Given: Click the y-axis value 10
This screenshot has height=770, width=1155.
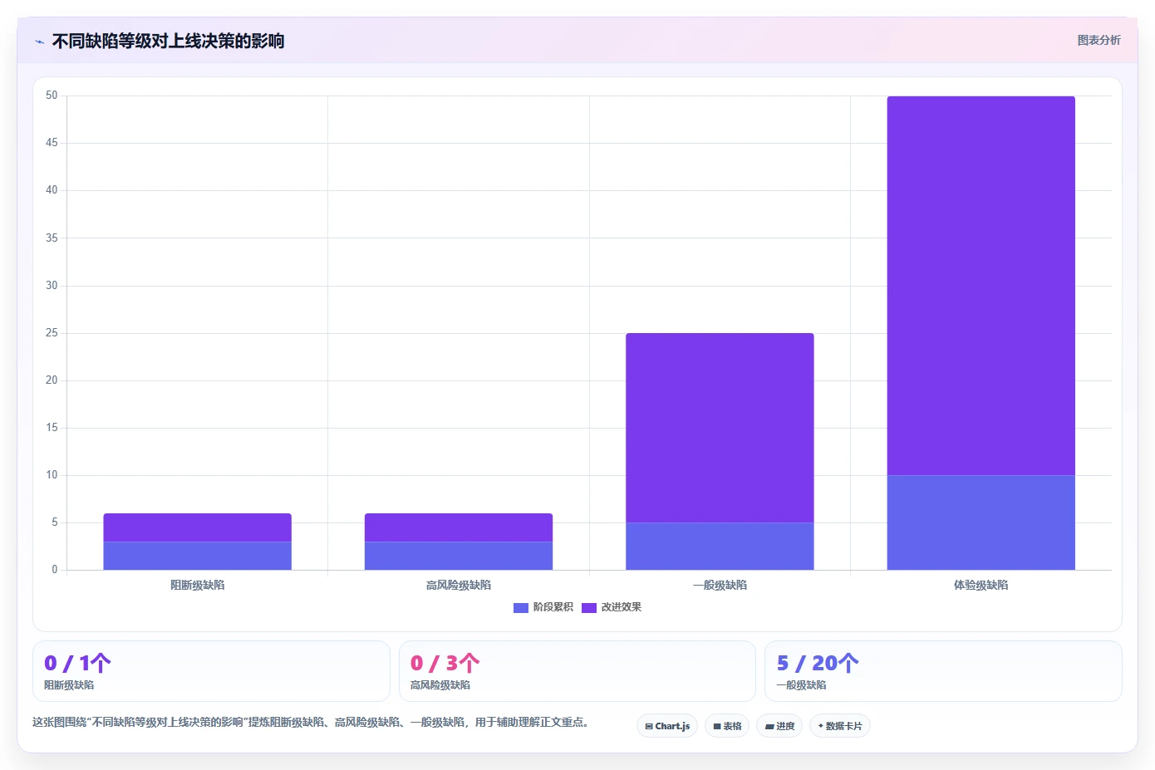Looking at the screenshot, I should (52, 475).
